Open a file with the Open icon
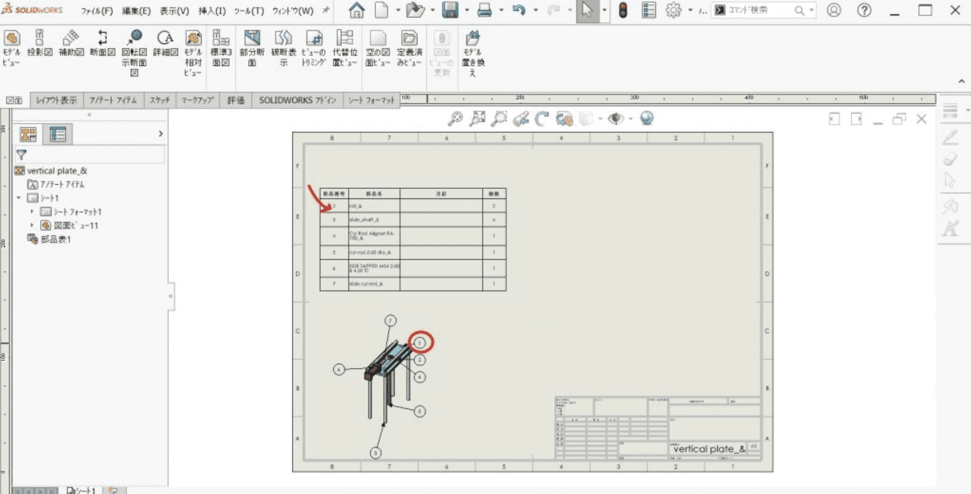 pos(415,10)
